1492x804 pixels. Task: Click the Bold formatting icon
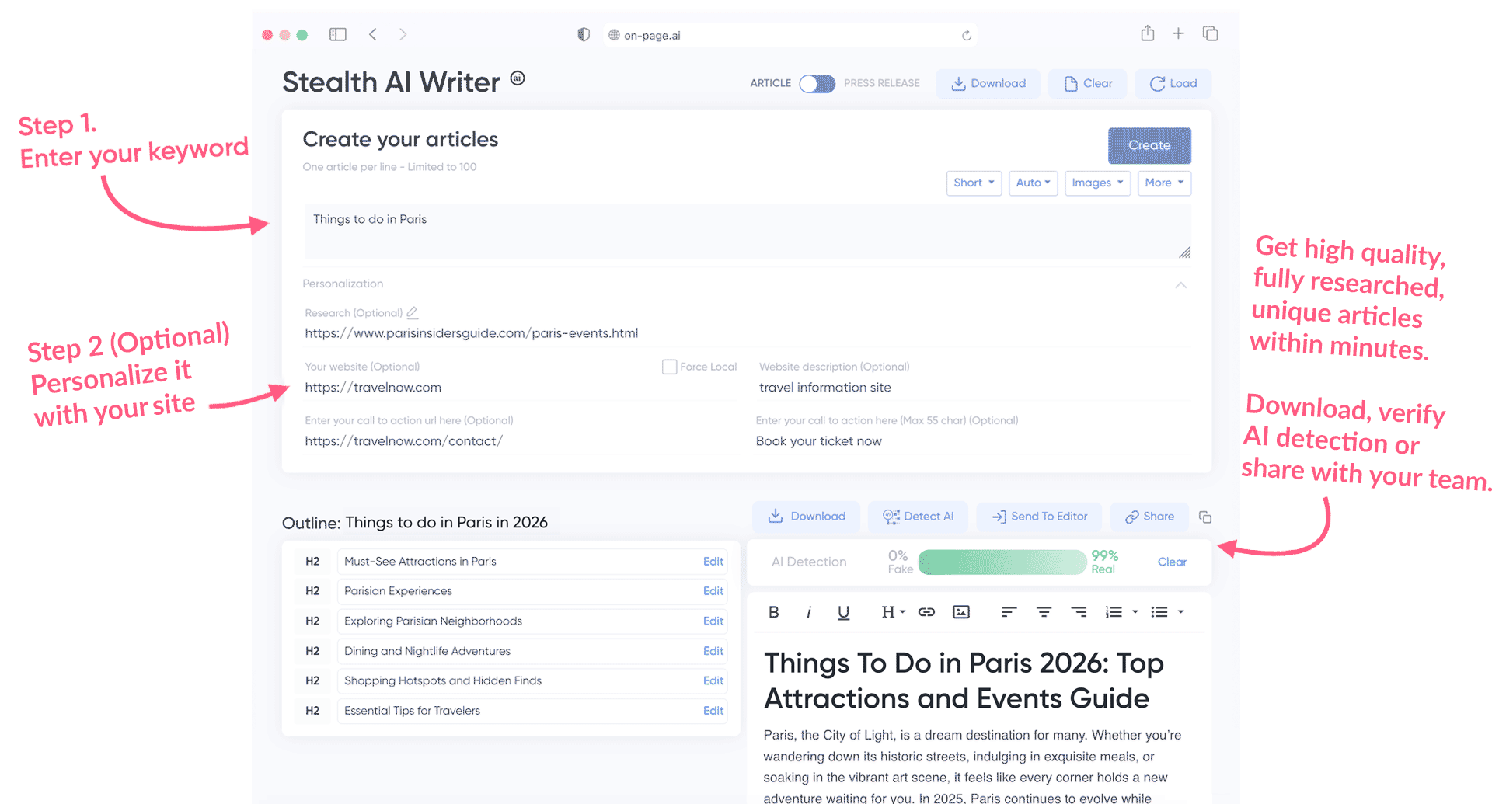773,612
